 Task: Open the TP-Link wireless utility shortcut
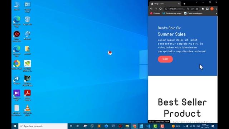click(28, 66)
